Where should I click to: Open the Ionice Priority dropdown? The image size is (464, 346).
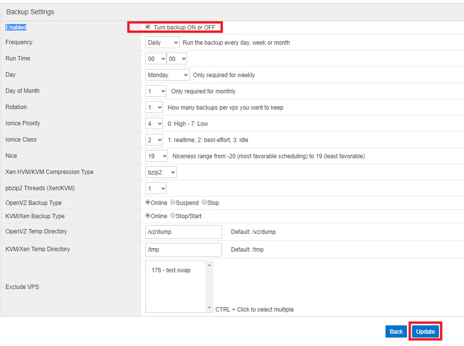pyautogui.click(x=154, y=124)
